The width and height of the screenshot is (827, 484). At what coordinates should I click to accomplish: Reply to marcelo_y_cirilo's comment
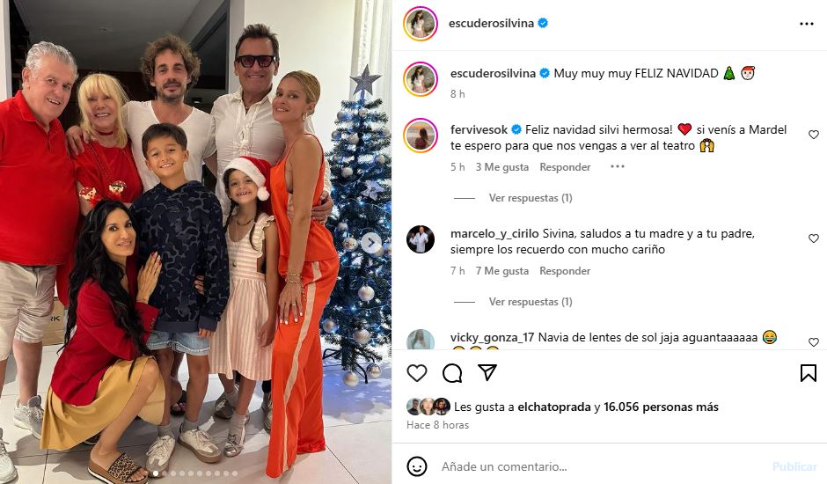pyautogui.click(x=565, y=271)
